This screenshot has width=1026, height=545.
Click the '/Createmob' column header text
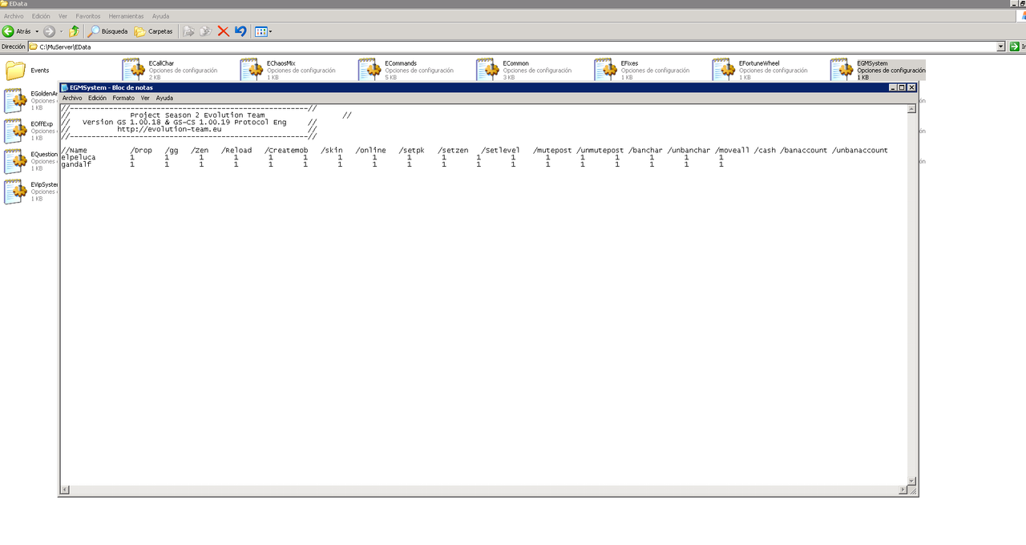[286, 150]
